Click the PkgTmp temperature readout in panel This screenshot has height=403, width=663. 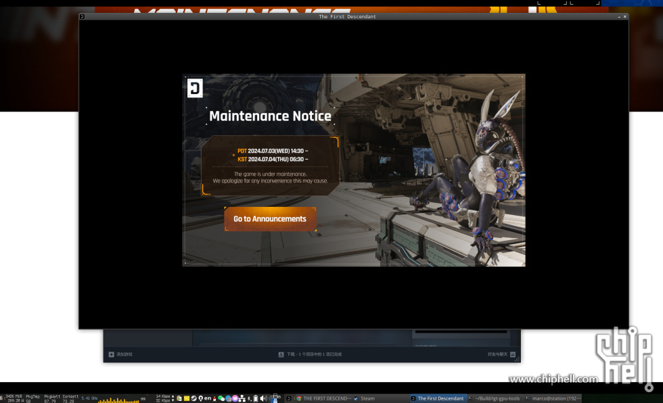pos(32,399)
